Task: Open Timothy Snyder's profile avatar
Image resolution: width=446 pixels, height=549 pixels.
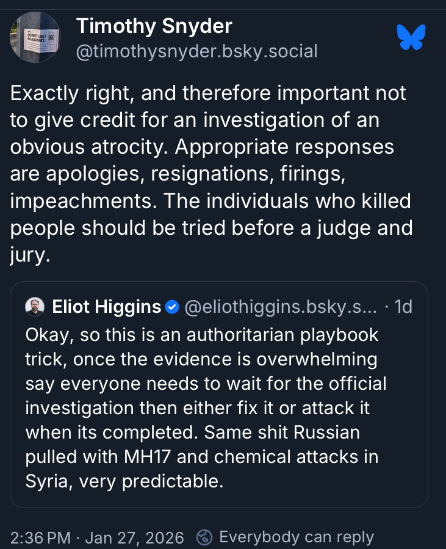Action: (x=35, y=37)
